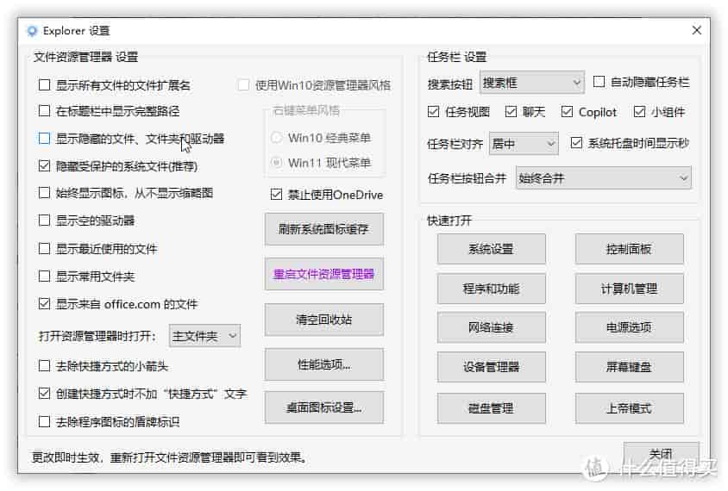728x491 pixels.
Task: Check 去除程序图标的盾牌标识 box
Action: point(44,421)
